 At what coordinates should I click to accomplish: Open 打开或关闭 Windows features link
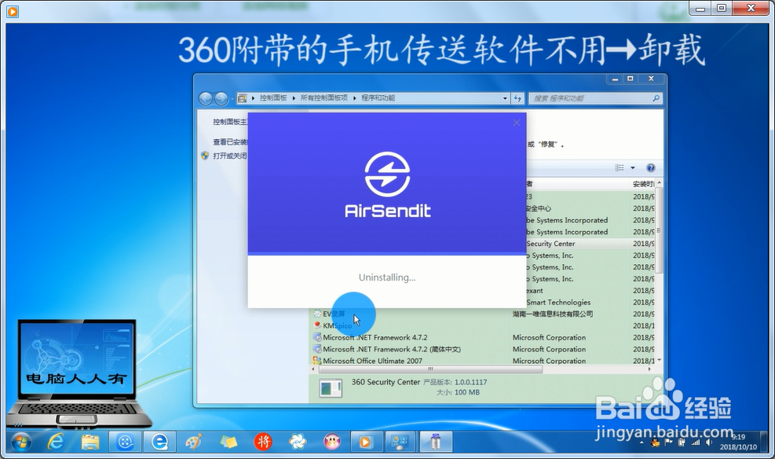pyautogui.click(x=230, y=156)
